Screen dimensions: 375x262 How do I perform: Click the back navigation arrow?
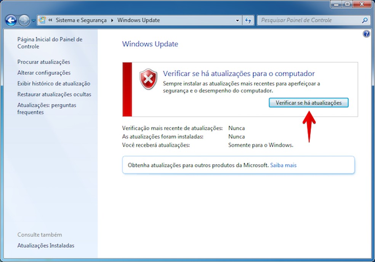11,21
